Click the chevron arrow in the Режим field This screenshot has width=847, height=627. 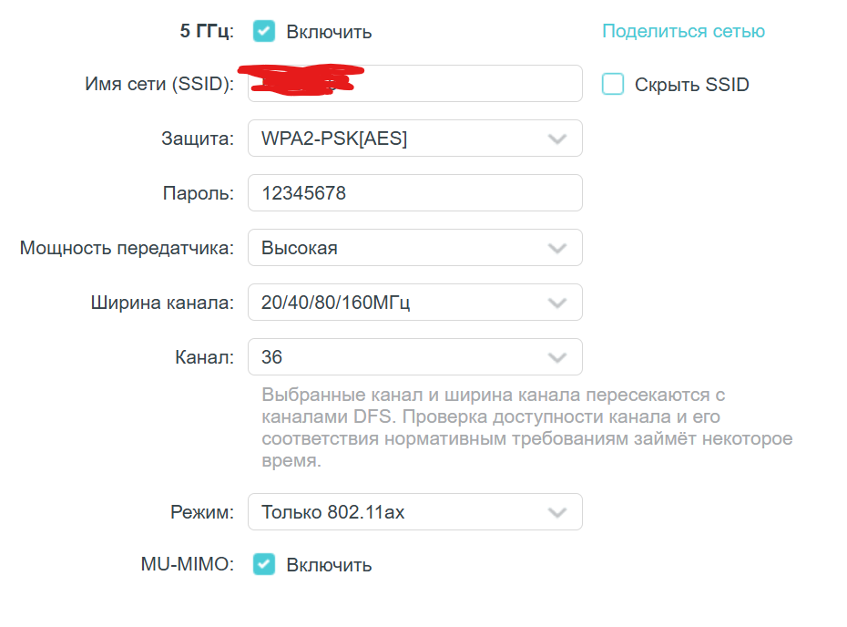click(x=556, y=512)
